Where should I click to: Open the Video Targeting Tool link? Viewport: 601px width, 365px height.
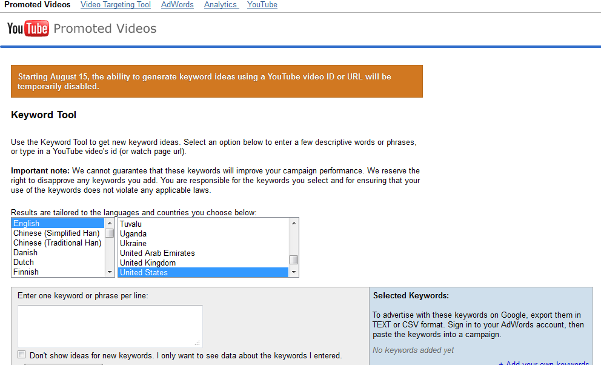[116, 5]
